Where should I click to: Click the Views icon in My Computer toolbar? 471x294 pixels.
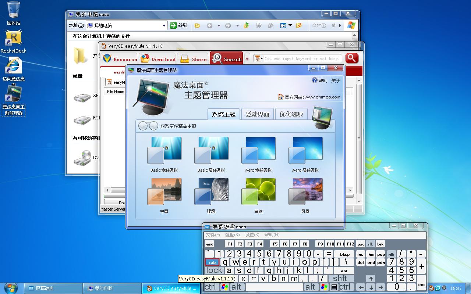coord(283,25)
